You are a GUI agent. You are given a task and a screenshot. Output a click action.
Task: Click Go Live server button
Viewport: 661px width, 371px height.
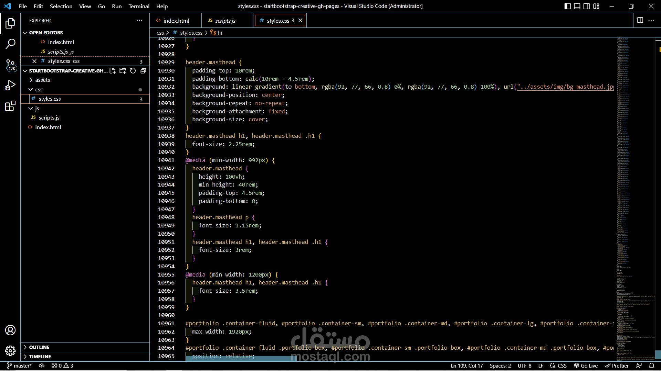(x=586, y=366)
